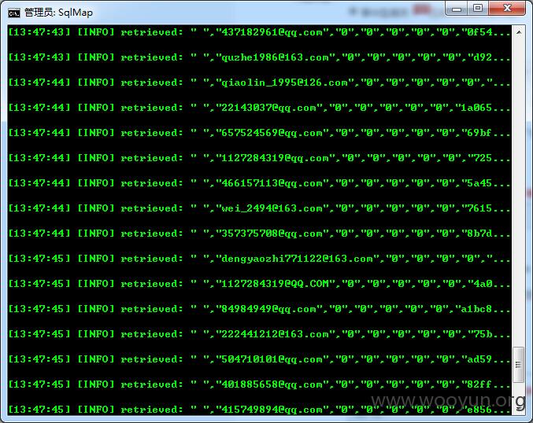
Task: Open the SqlMap console system menu icon
Action: tap(14, 13)
